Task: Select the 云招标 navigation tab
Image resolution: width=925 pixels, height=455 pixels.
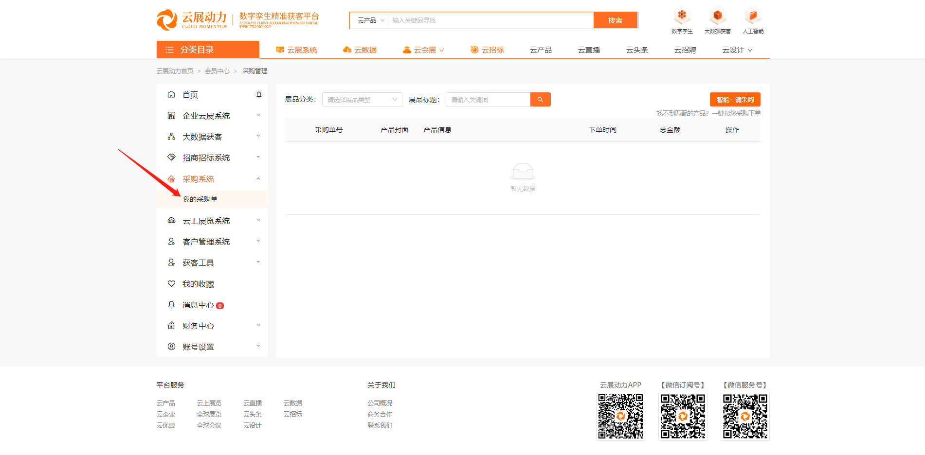Action: coord(487,50)
